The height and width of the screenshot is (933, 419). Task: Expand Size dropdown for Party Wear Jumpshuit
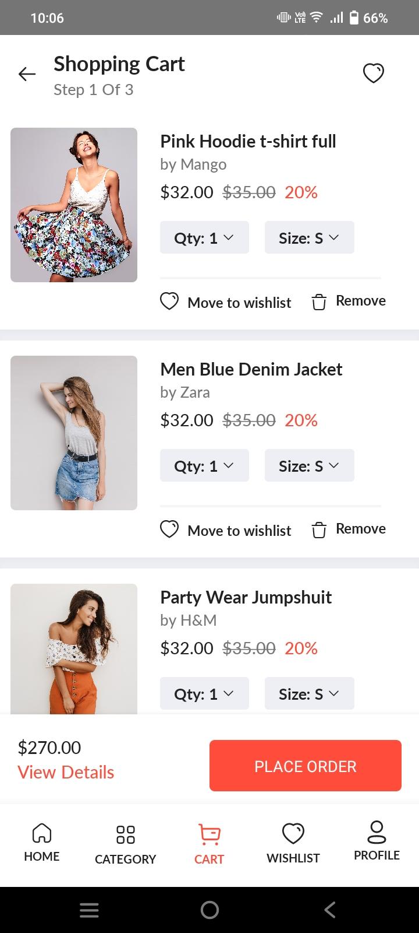tap(309, 693)
